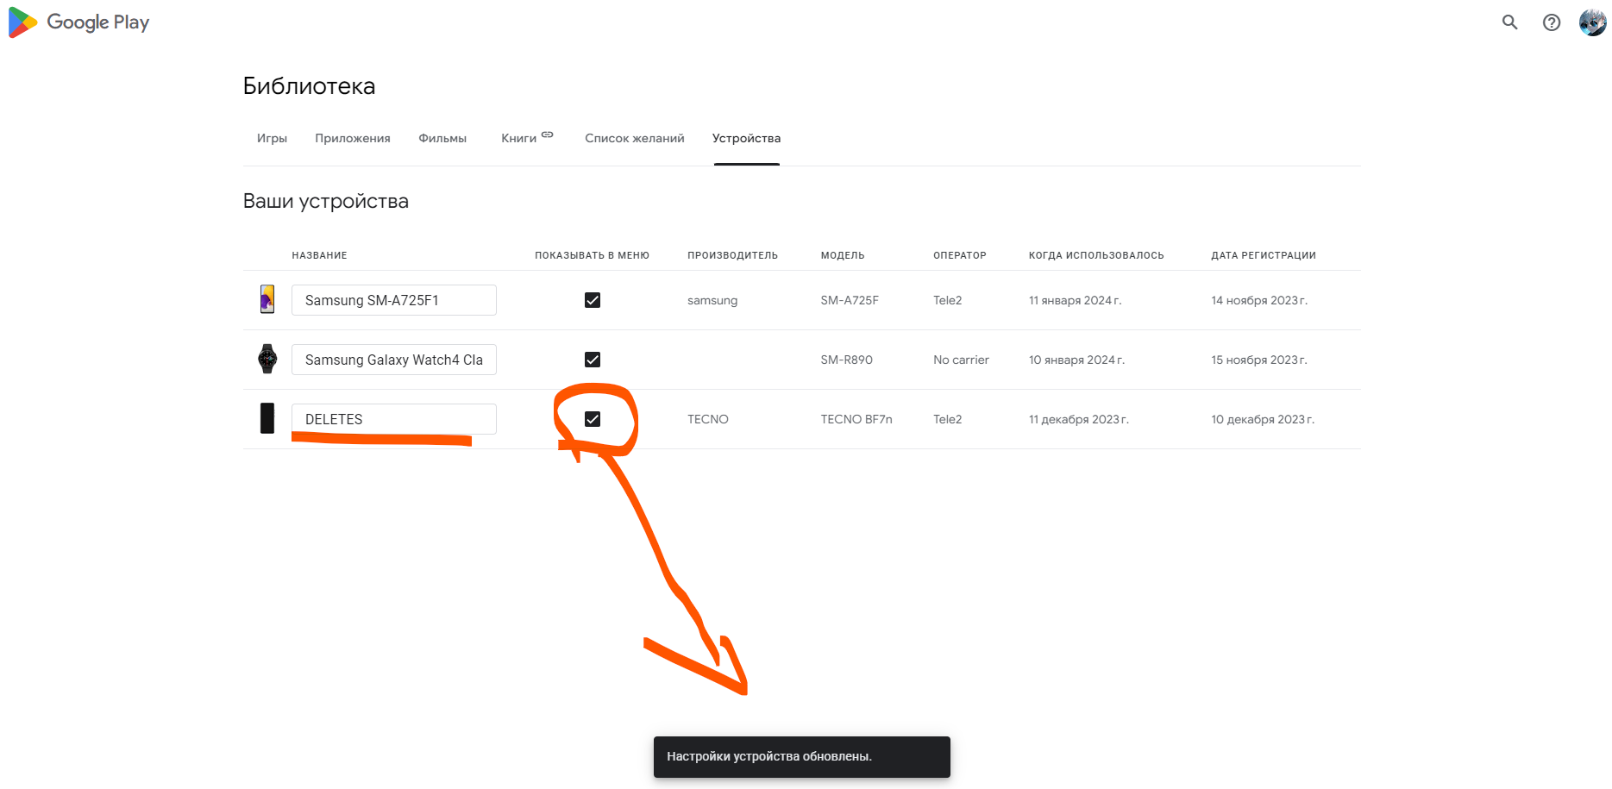Select the Устройства tab
1612x789 pixels.
coord(746,138)
